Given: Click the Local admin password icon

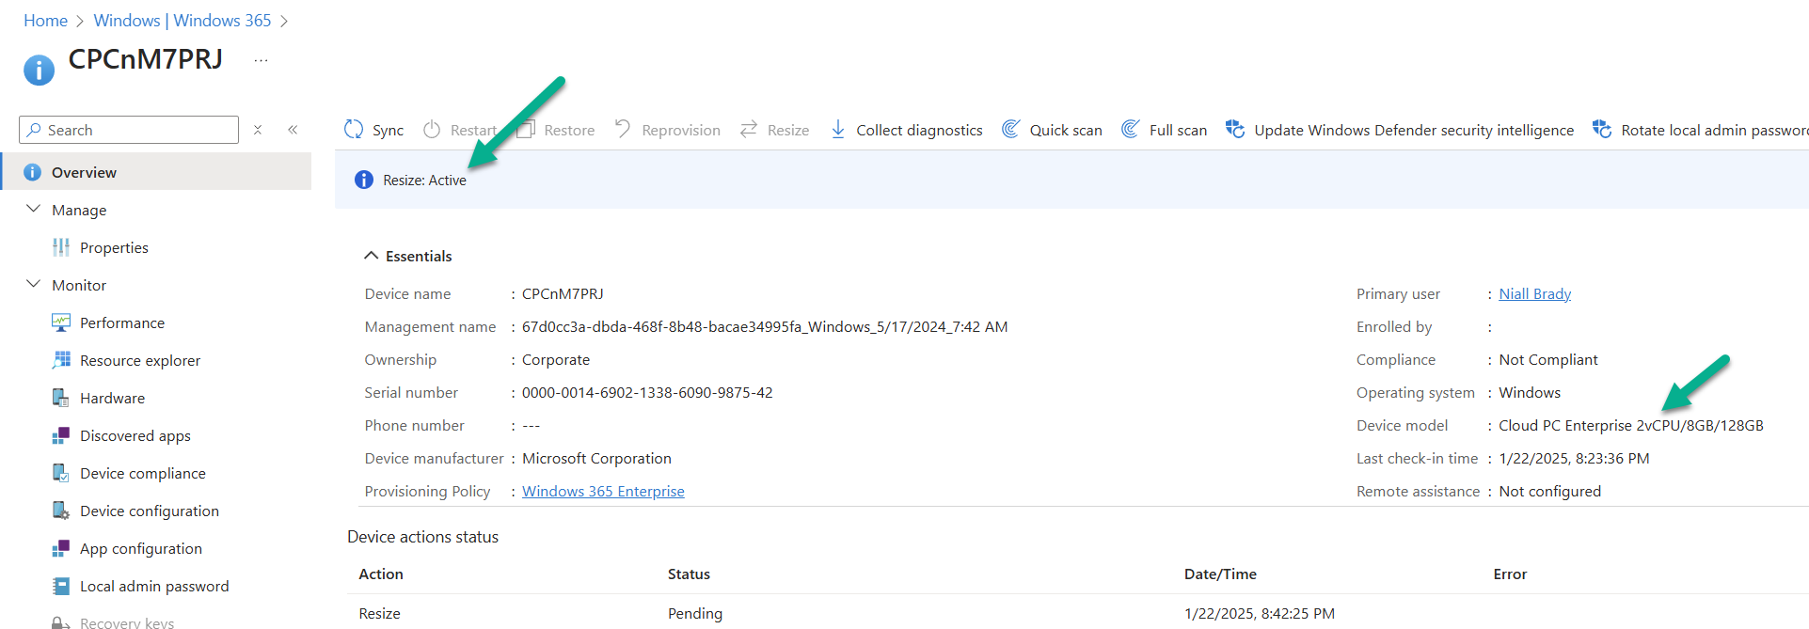Looking at the screenshot, I should pyautogui.click(x=61, y=586).
